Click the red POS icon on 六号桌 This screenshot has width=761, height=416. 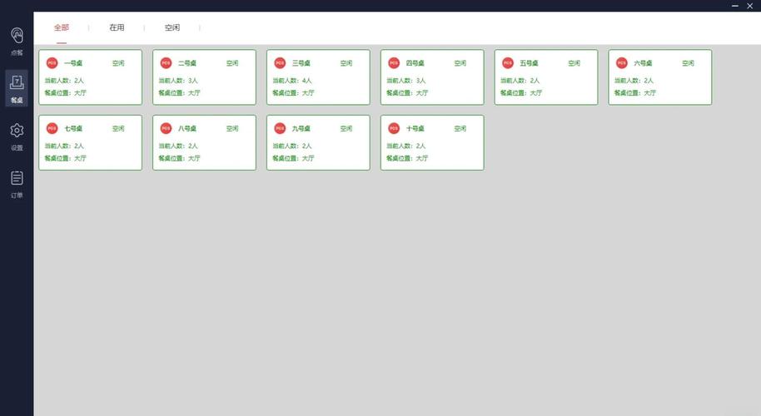click(621, 63)
